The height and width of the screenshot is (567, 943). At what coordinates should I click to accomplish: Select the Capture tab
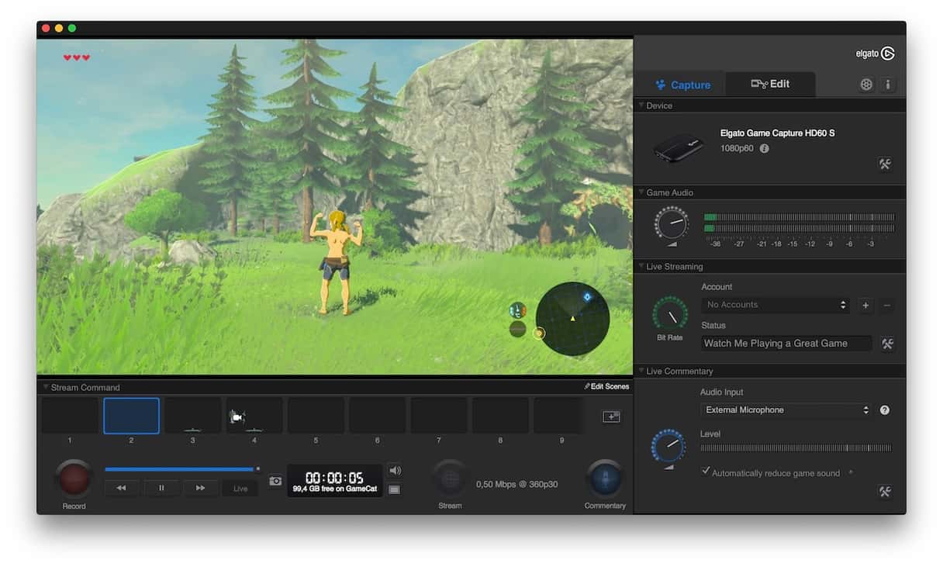click(x=682, y=85)
